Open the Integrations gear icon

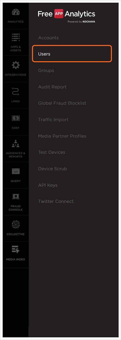tap(15, 65)
